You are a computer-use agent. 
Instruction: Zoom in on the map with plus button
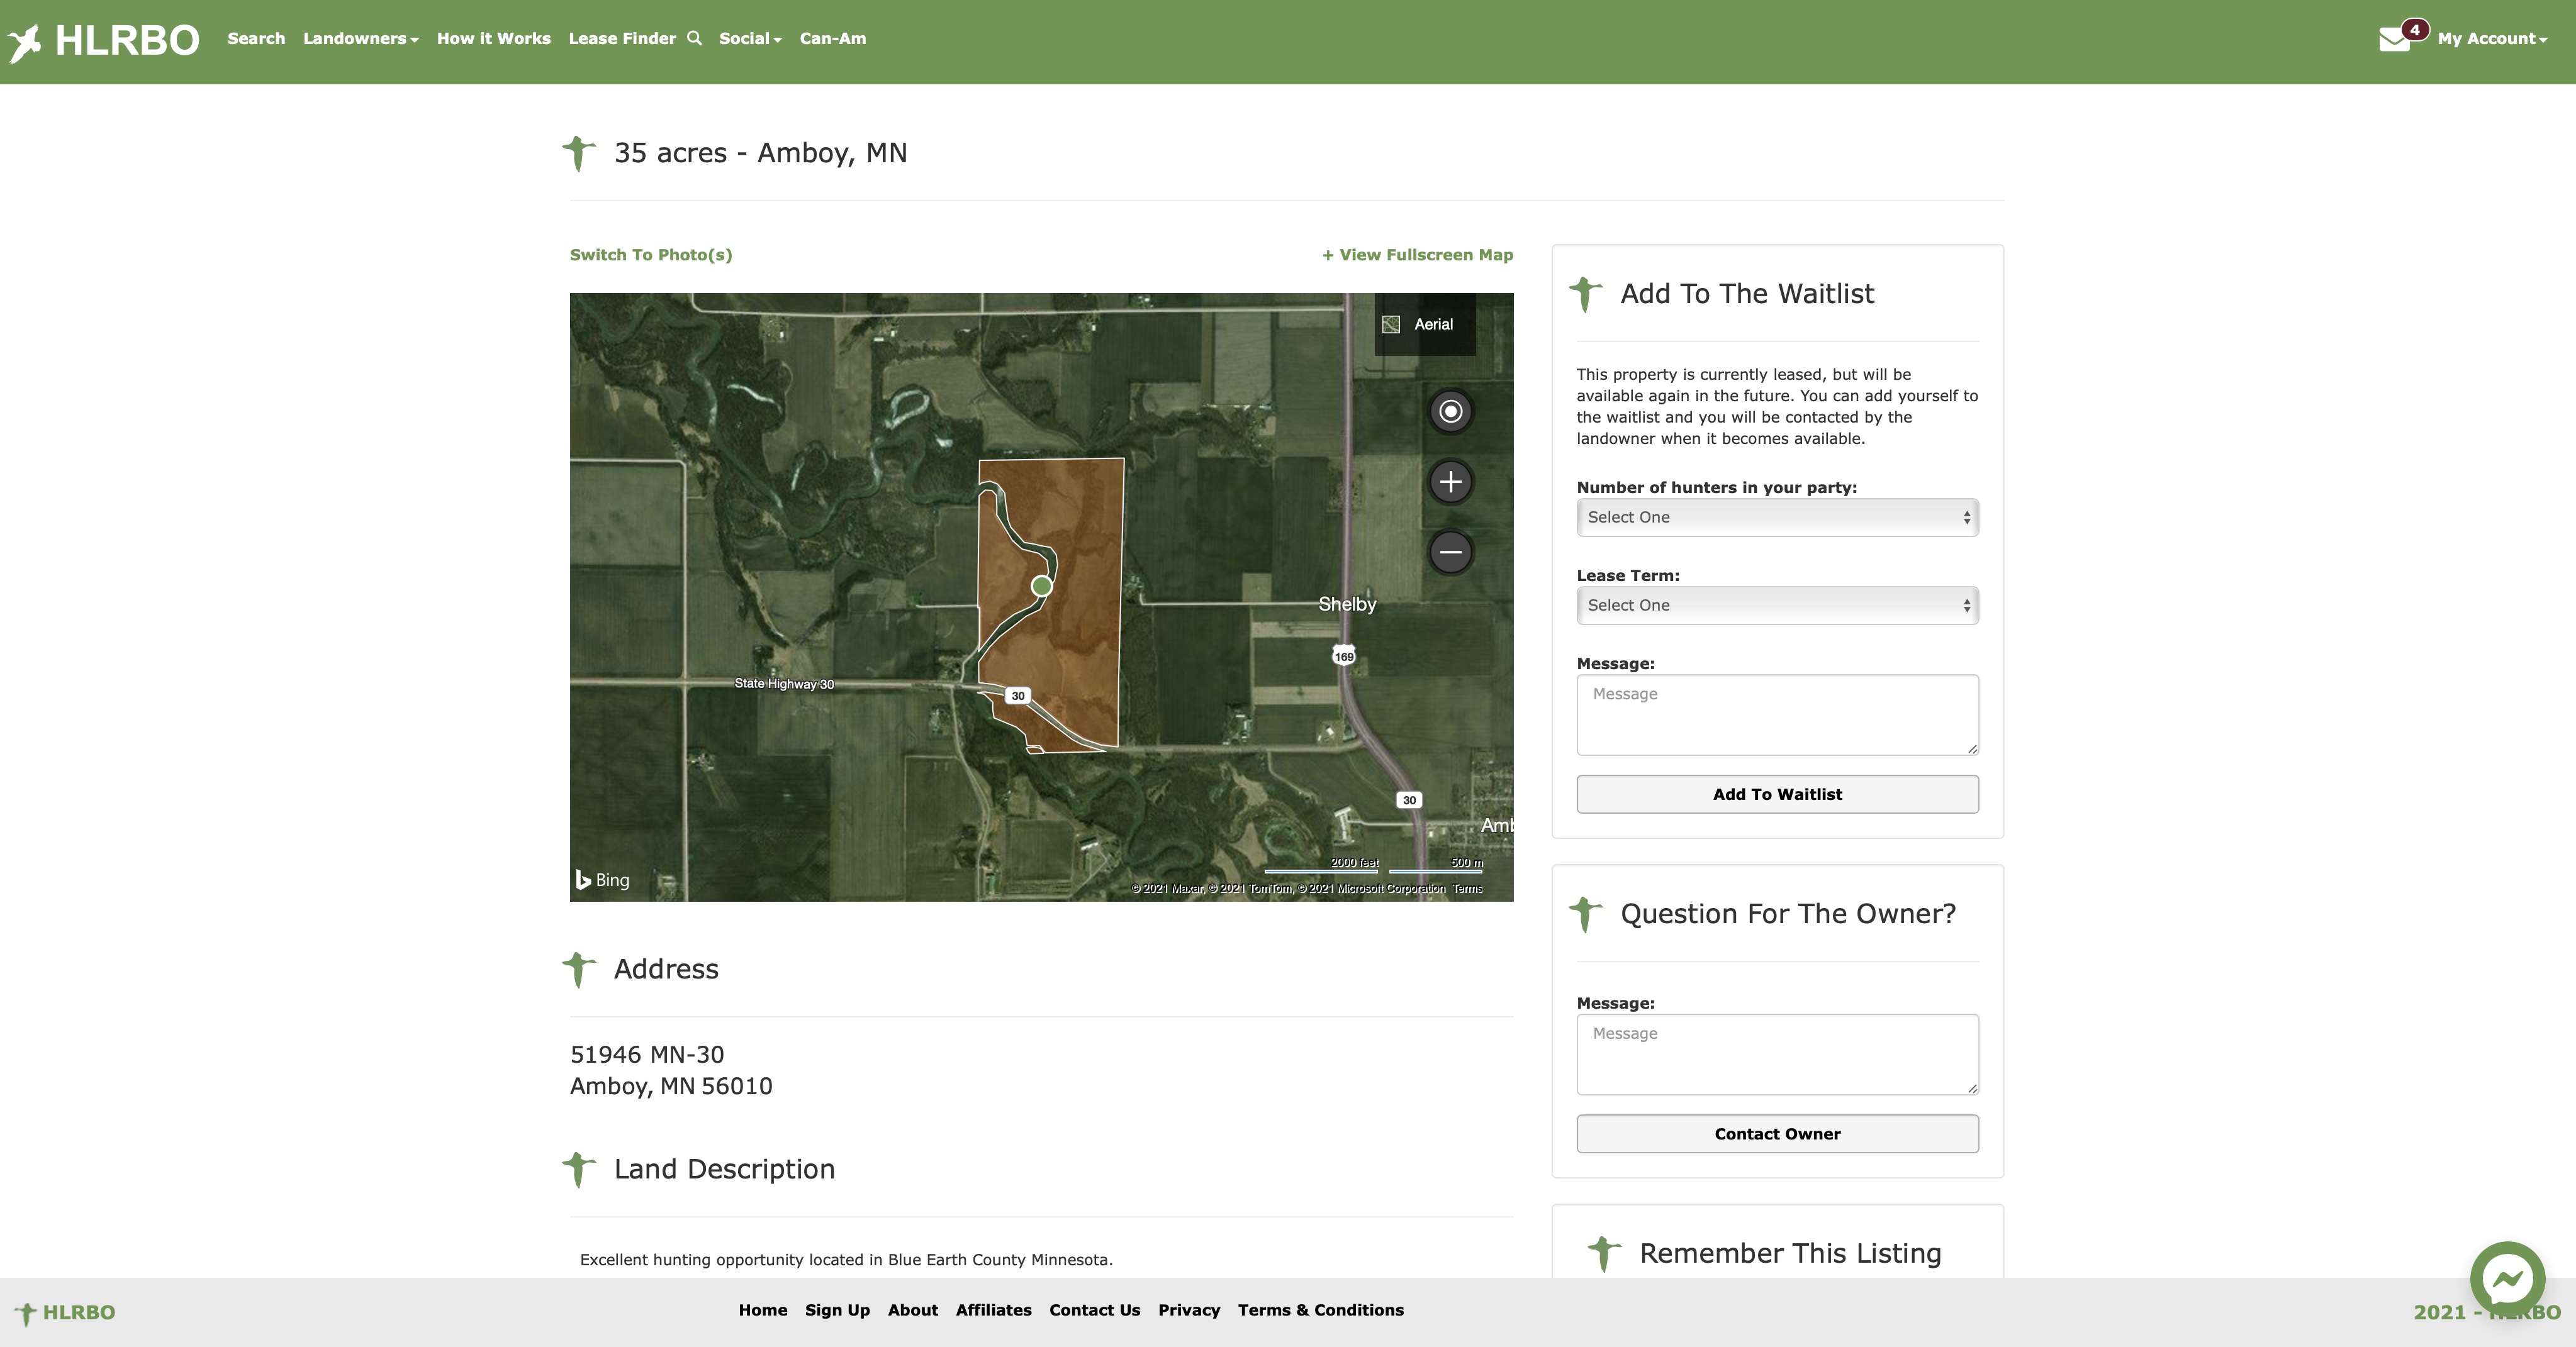pos(1450,482)
